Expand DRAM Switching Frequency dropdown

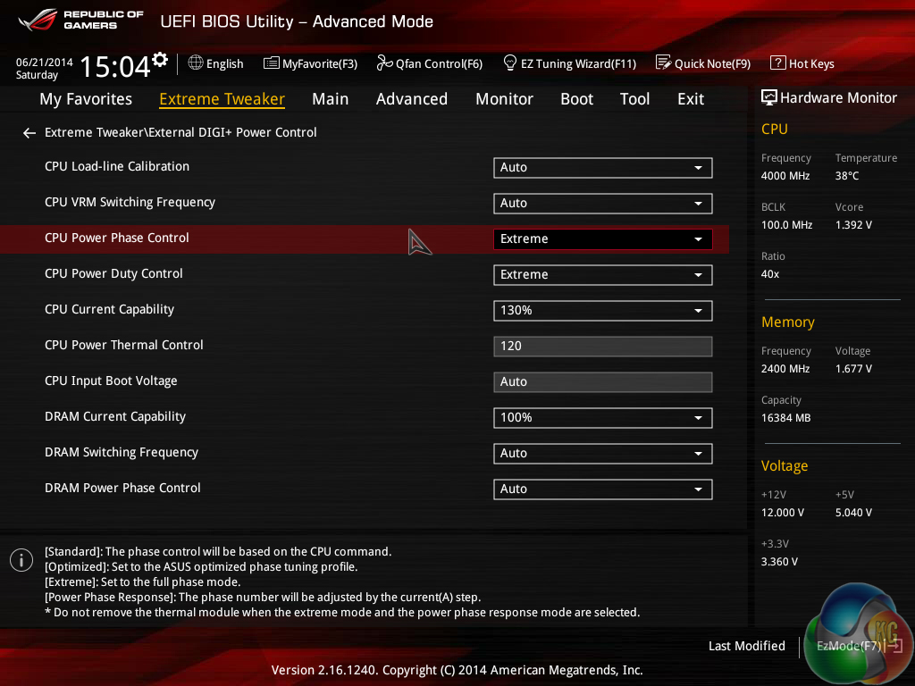point(602,453)
